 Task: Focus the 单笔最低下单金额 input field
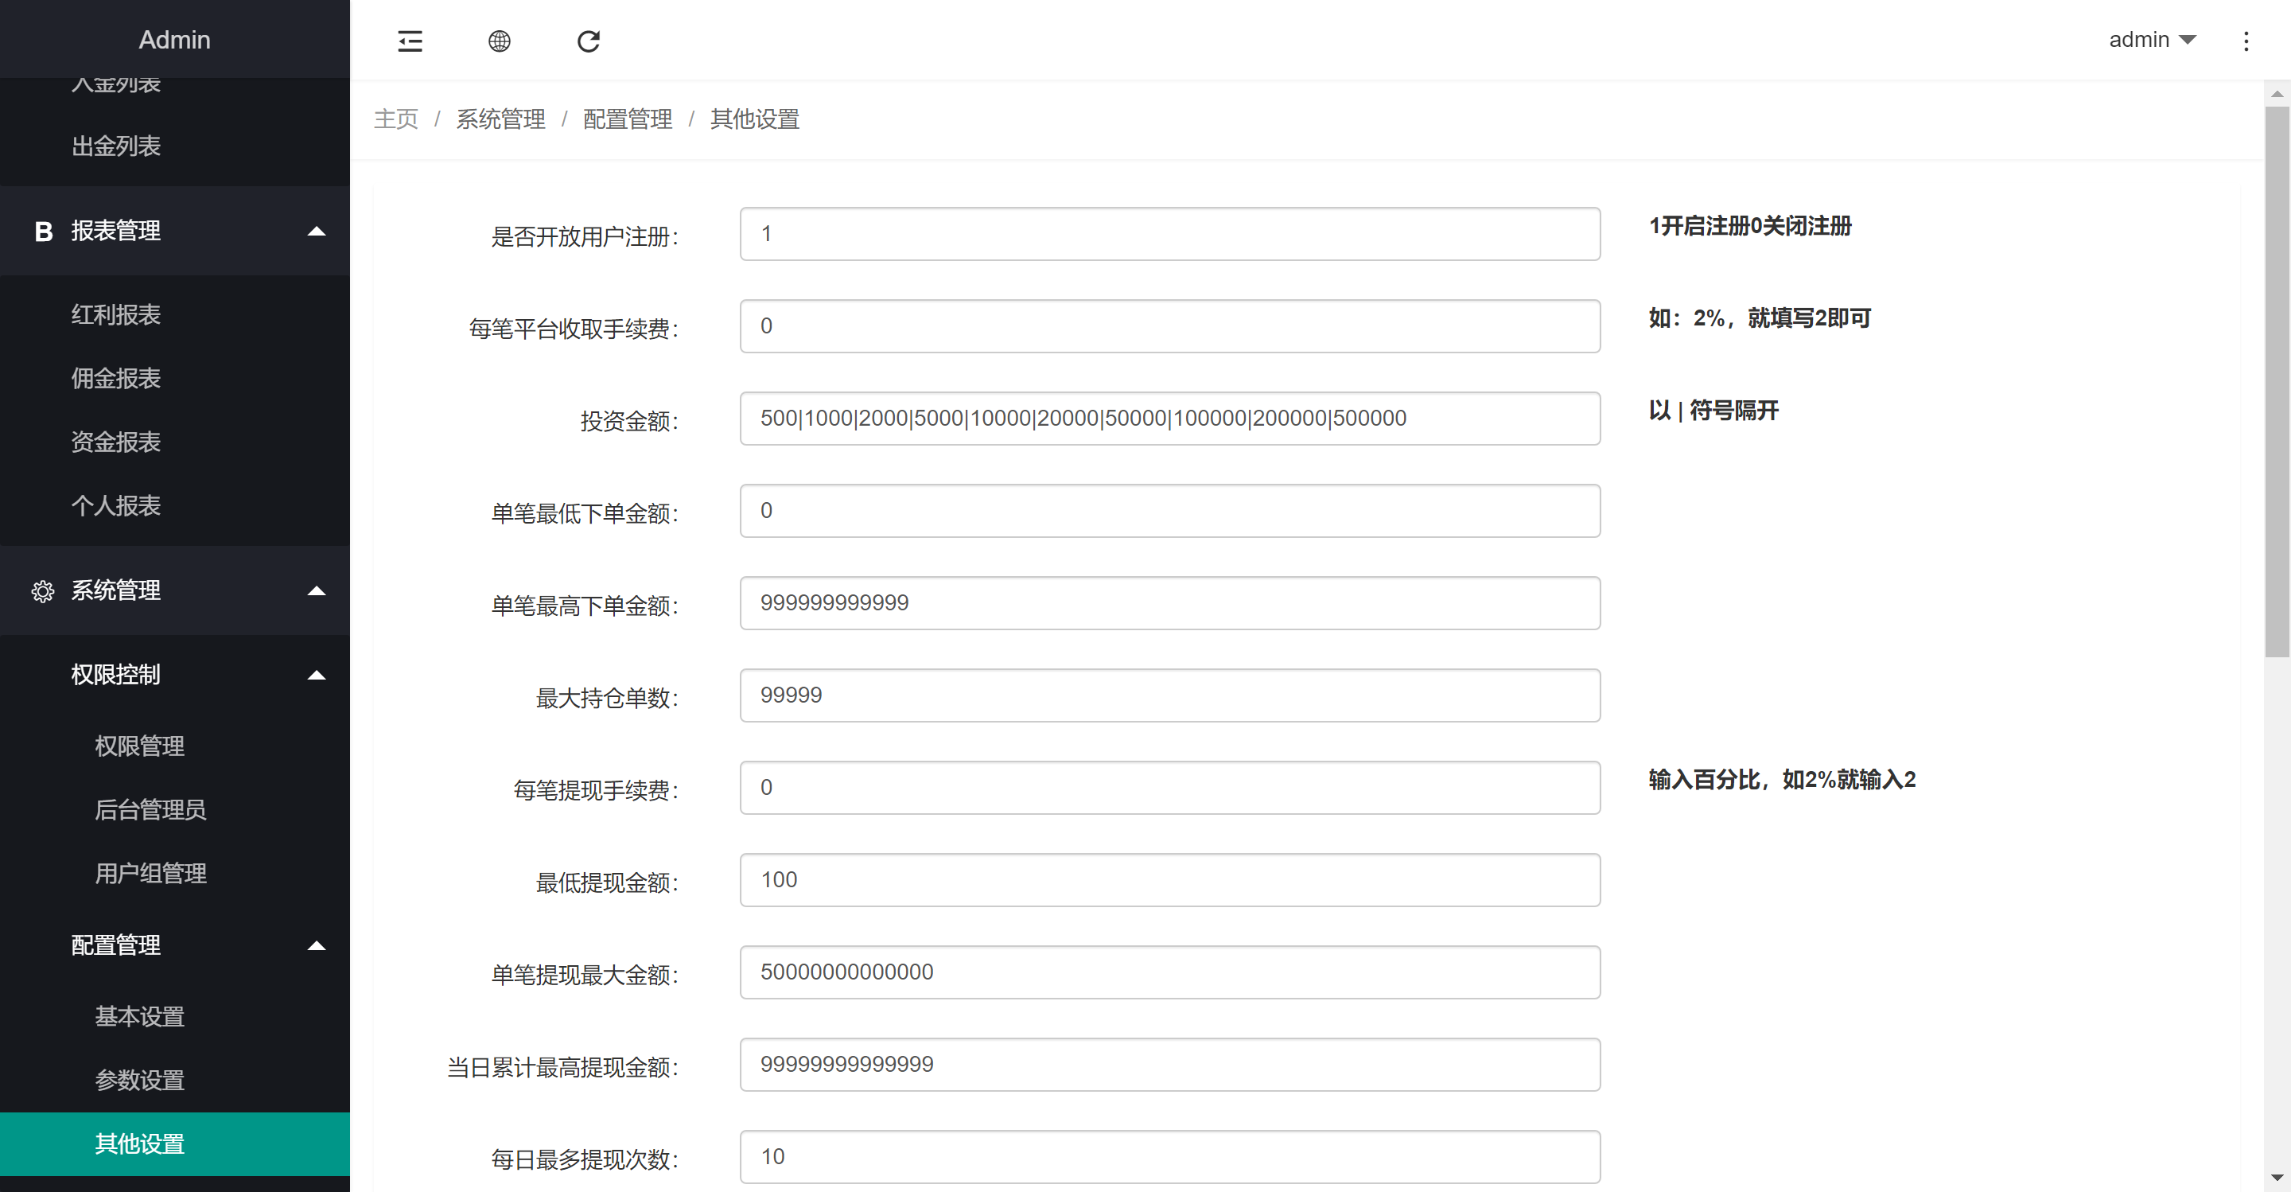tap(1169, 512)
